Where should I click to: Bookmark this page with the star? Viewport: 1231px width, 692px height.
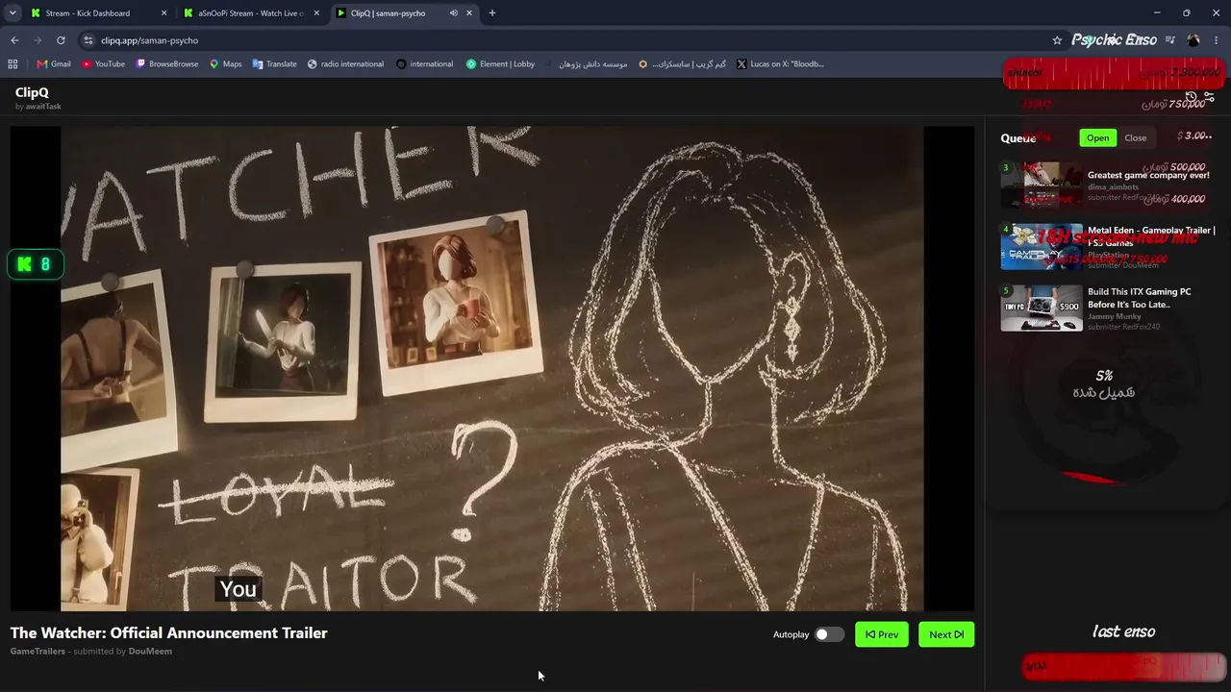[1057, 40]
